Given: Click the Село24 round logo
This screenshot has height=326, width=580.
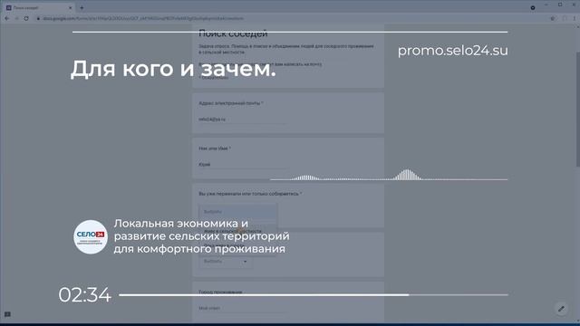Looking at the screenshot, I should [91, 236].
